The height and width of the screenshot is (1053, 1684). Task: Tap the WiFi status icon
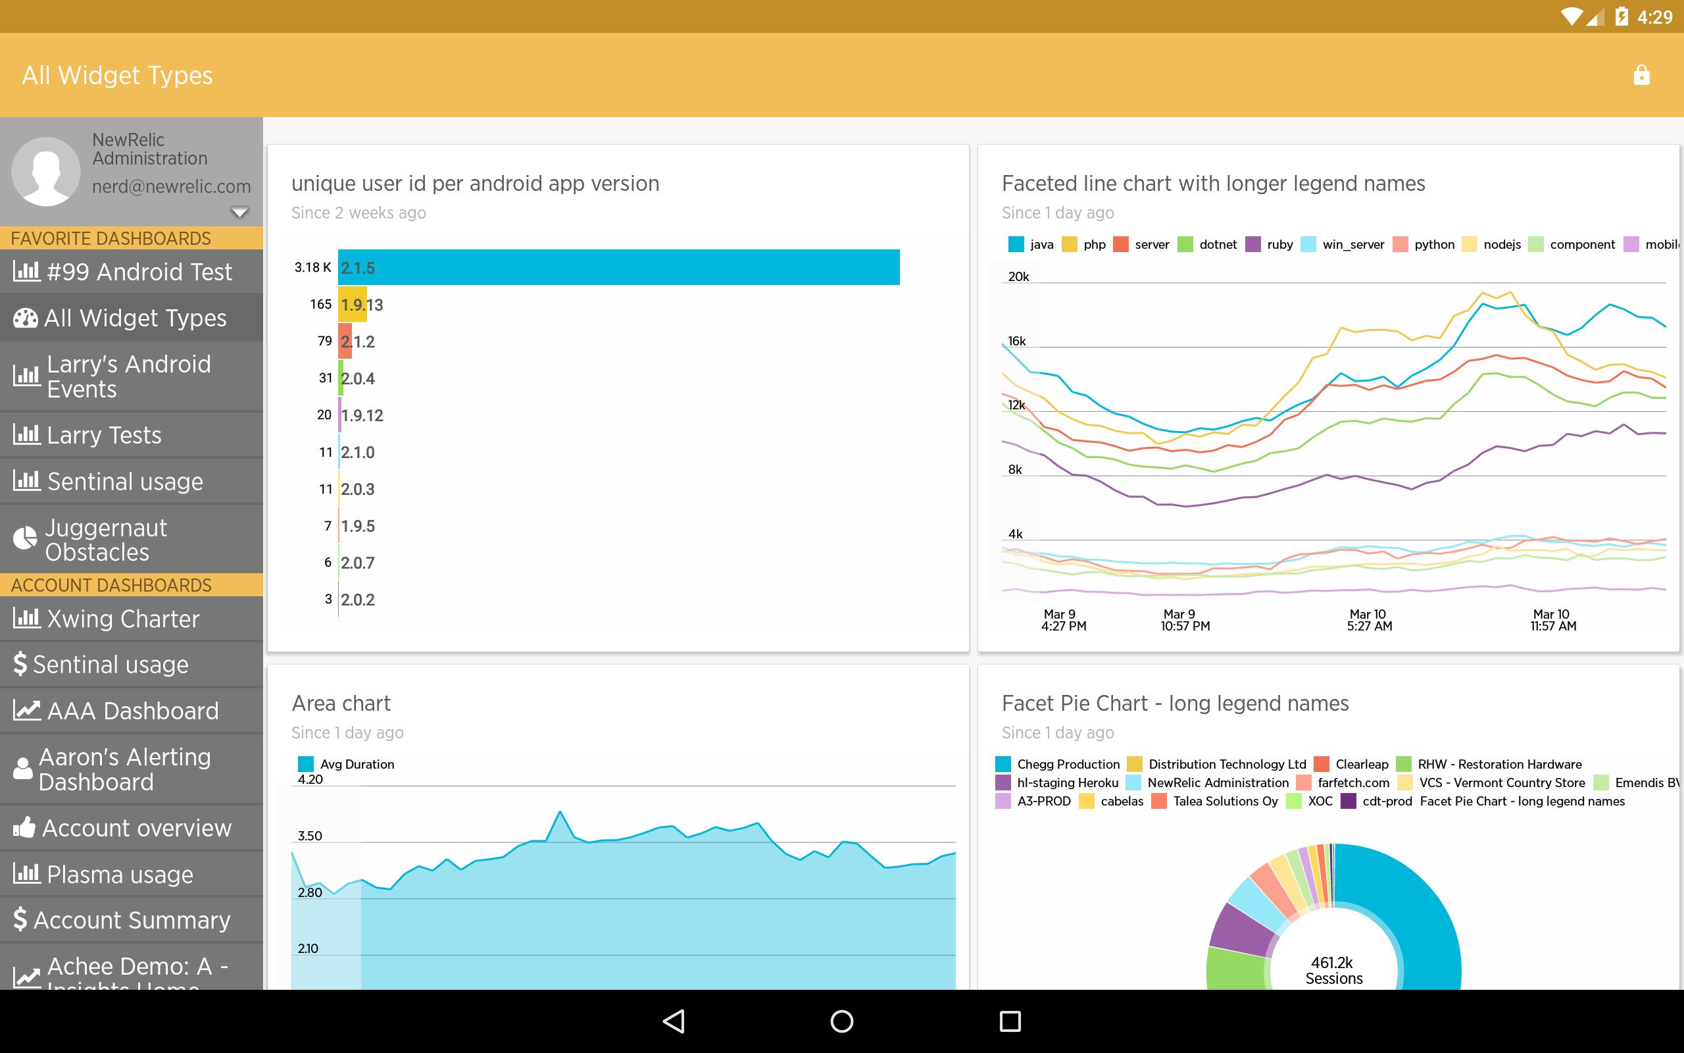[1572, 16]
